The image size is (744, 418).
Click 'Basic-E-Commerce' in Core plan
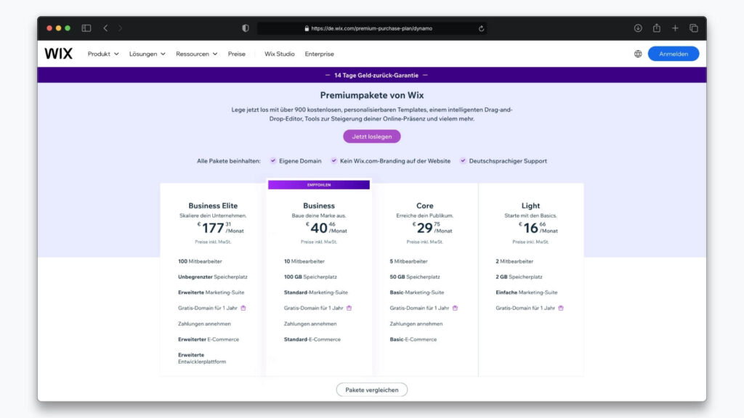point(413,340)
